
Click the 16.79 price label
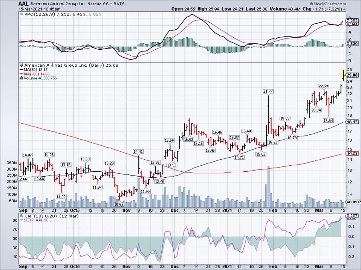292,138
